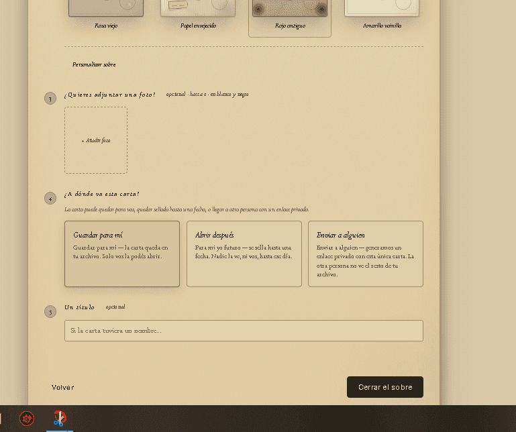The image size is (516, 432).
Task: Click the '¿A dónde va esta carta?' heading
Action: 102,194
